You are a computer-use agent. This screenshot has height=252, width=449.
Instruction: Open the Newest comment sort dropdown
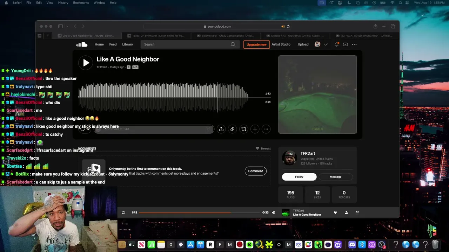[263, 149]
